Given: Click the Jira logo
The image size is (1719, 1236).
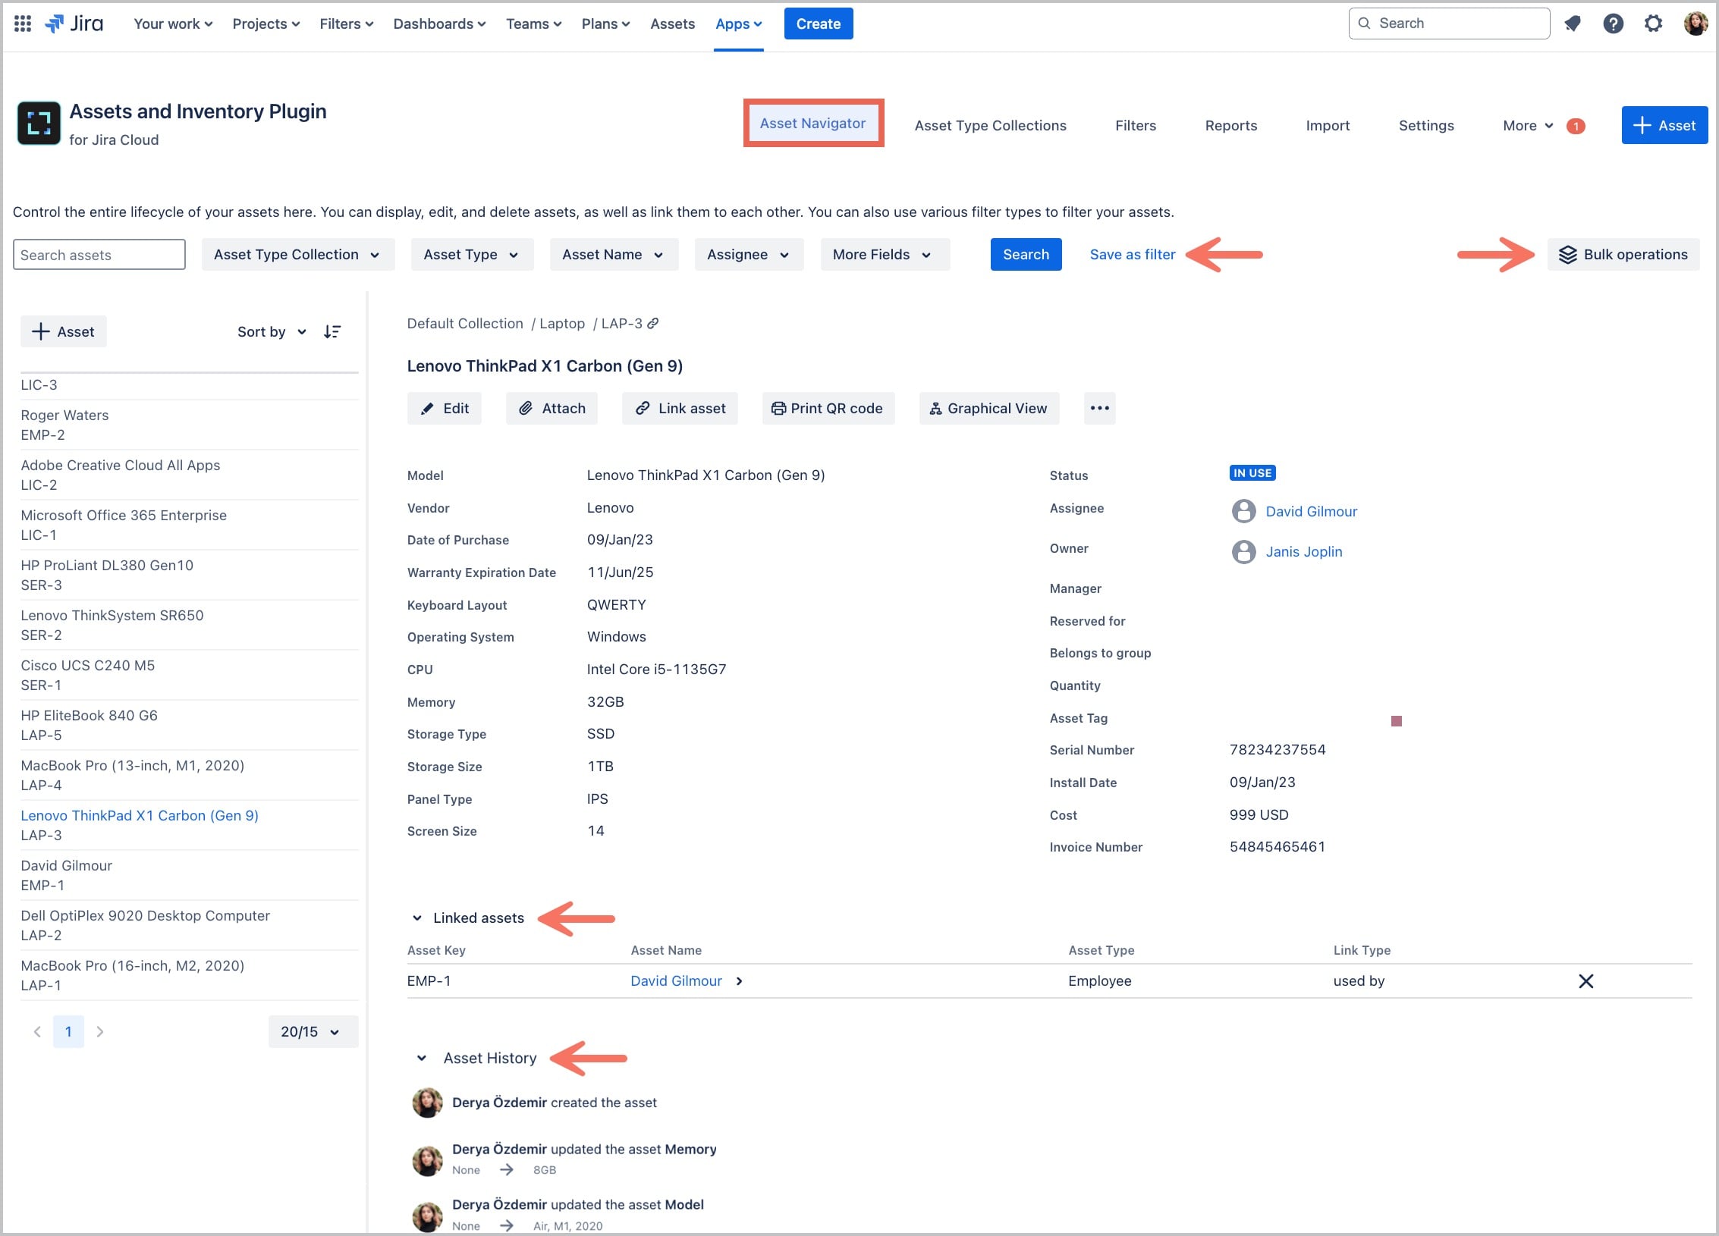Looking at the screenshot, I should (74, 24).
